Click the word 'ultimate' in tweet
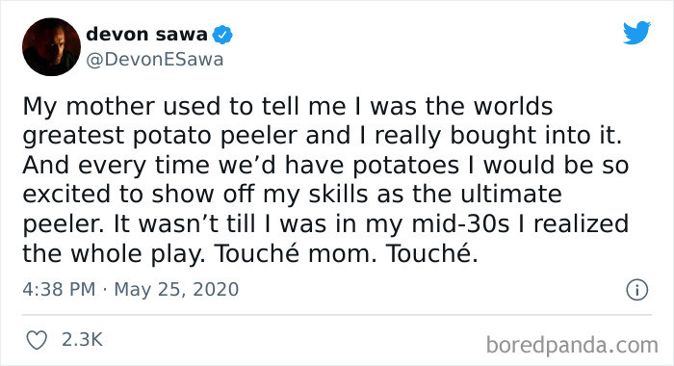Image resolution: width=674 pixels, height=366 pixels. tap(510, 195)
